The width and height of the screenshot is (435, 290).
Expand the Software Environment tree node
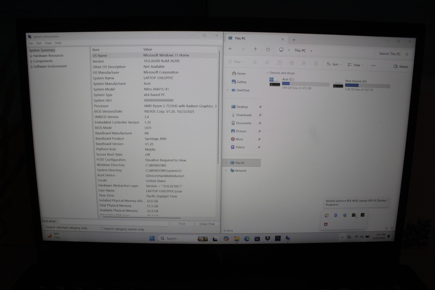tap(32, 67)
